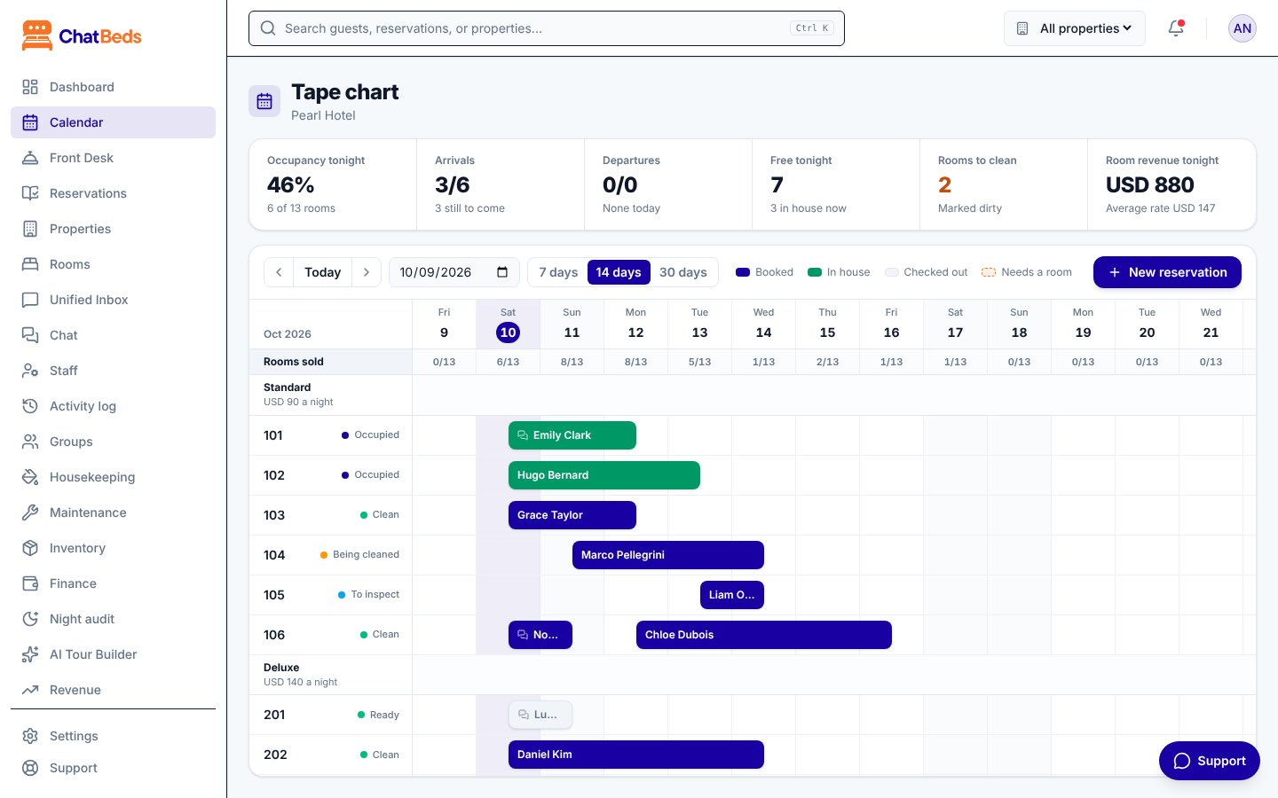
Task: Open the Activity log menu item
Action: click(113, 406)
